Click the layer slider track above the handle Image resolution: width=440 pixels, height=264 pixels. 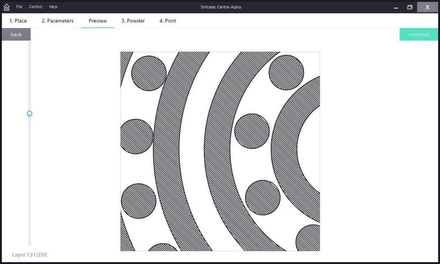30,77
